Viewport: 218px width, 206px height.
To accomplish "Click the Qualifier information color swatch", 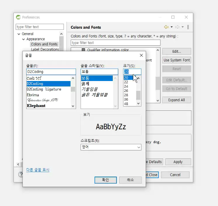I will tap(83, 50).
